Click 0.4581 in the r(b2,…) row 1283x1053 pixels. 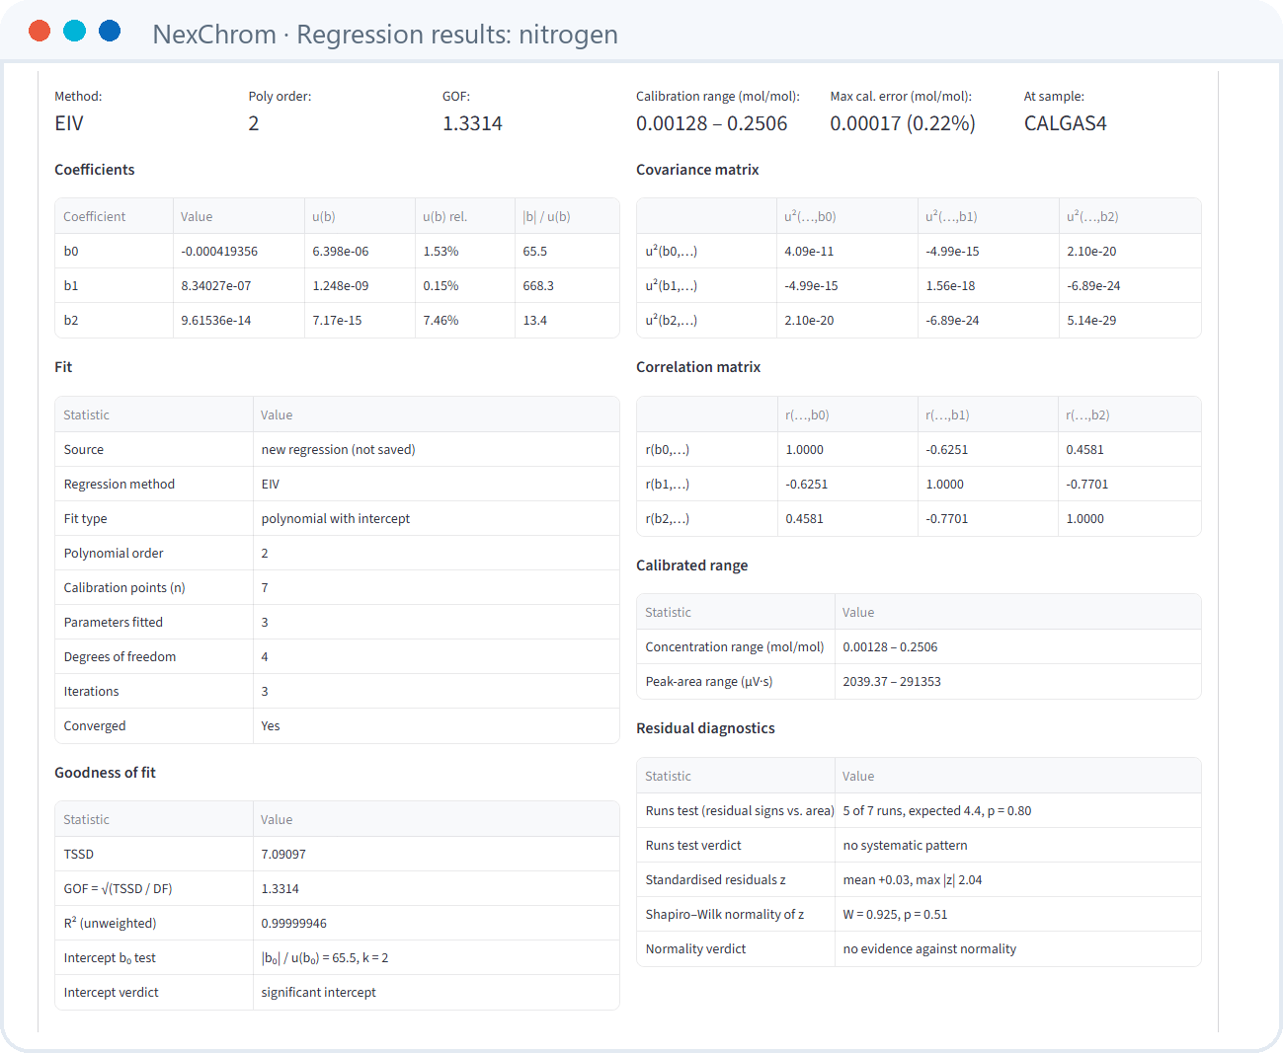coord(804,519)
